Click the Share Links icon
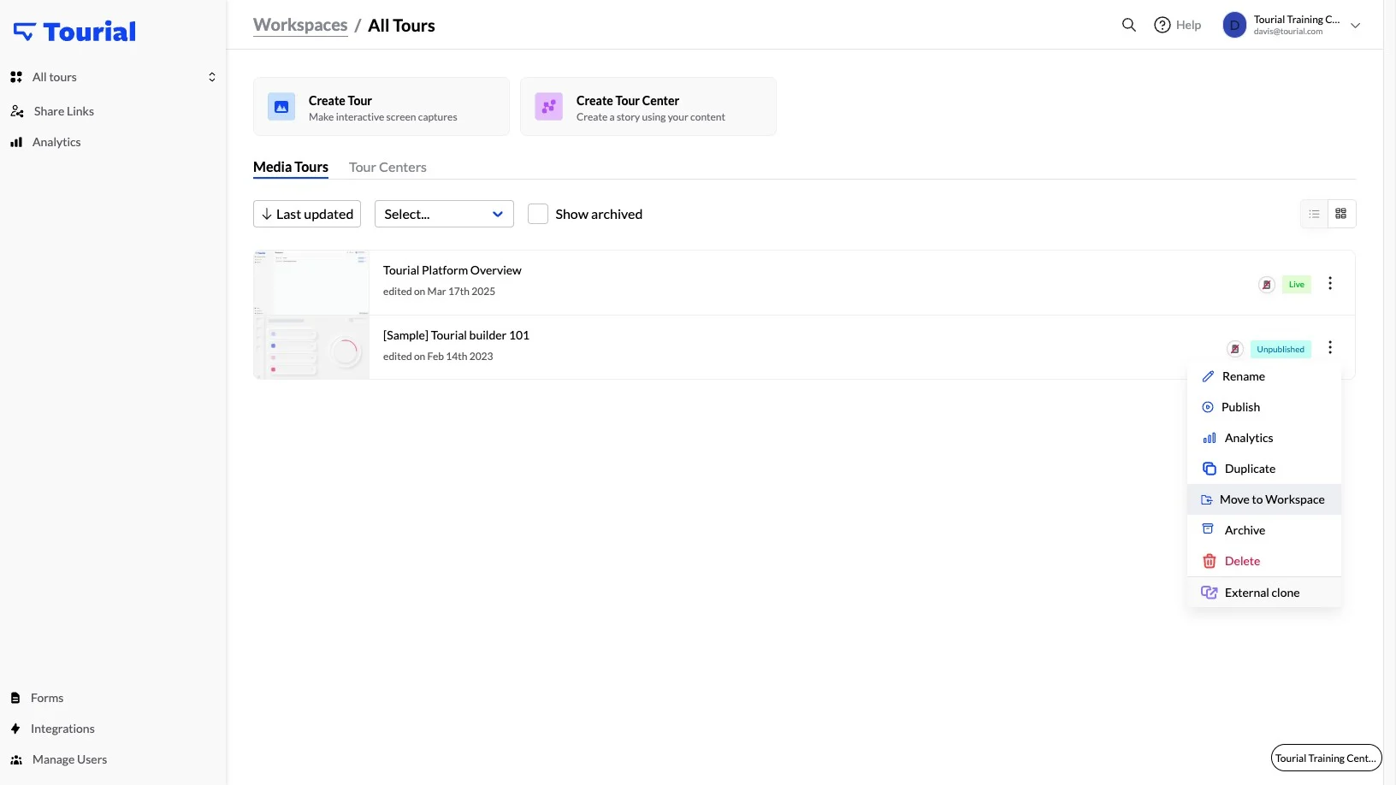Screen dimensions: 1396x785 17,111
